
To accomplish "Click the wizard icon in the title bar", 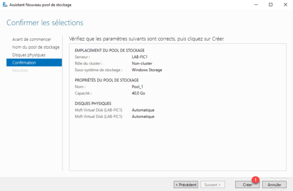I will pyautogui.click(x=5, y=5).
